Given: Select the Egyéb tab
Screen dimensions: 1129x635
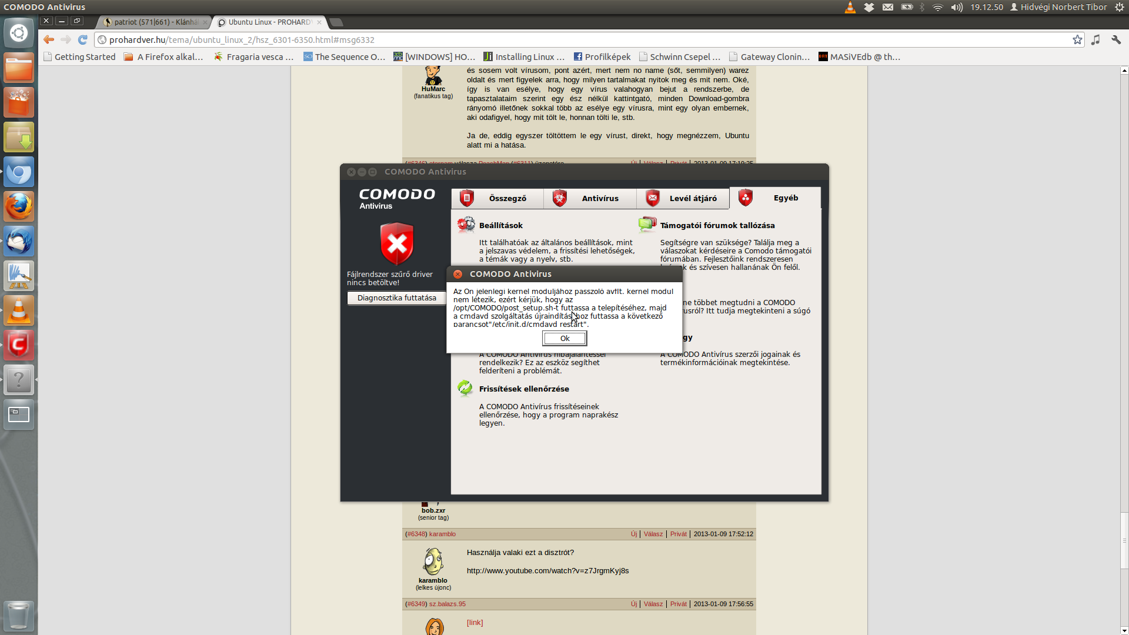Looking at the screenshot, I should coord(775,198).
